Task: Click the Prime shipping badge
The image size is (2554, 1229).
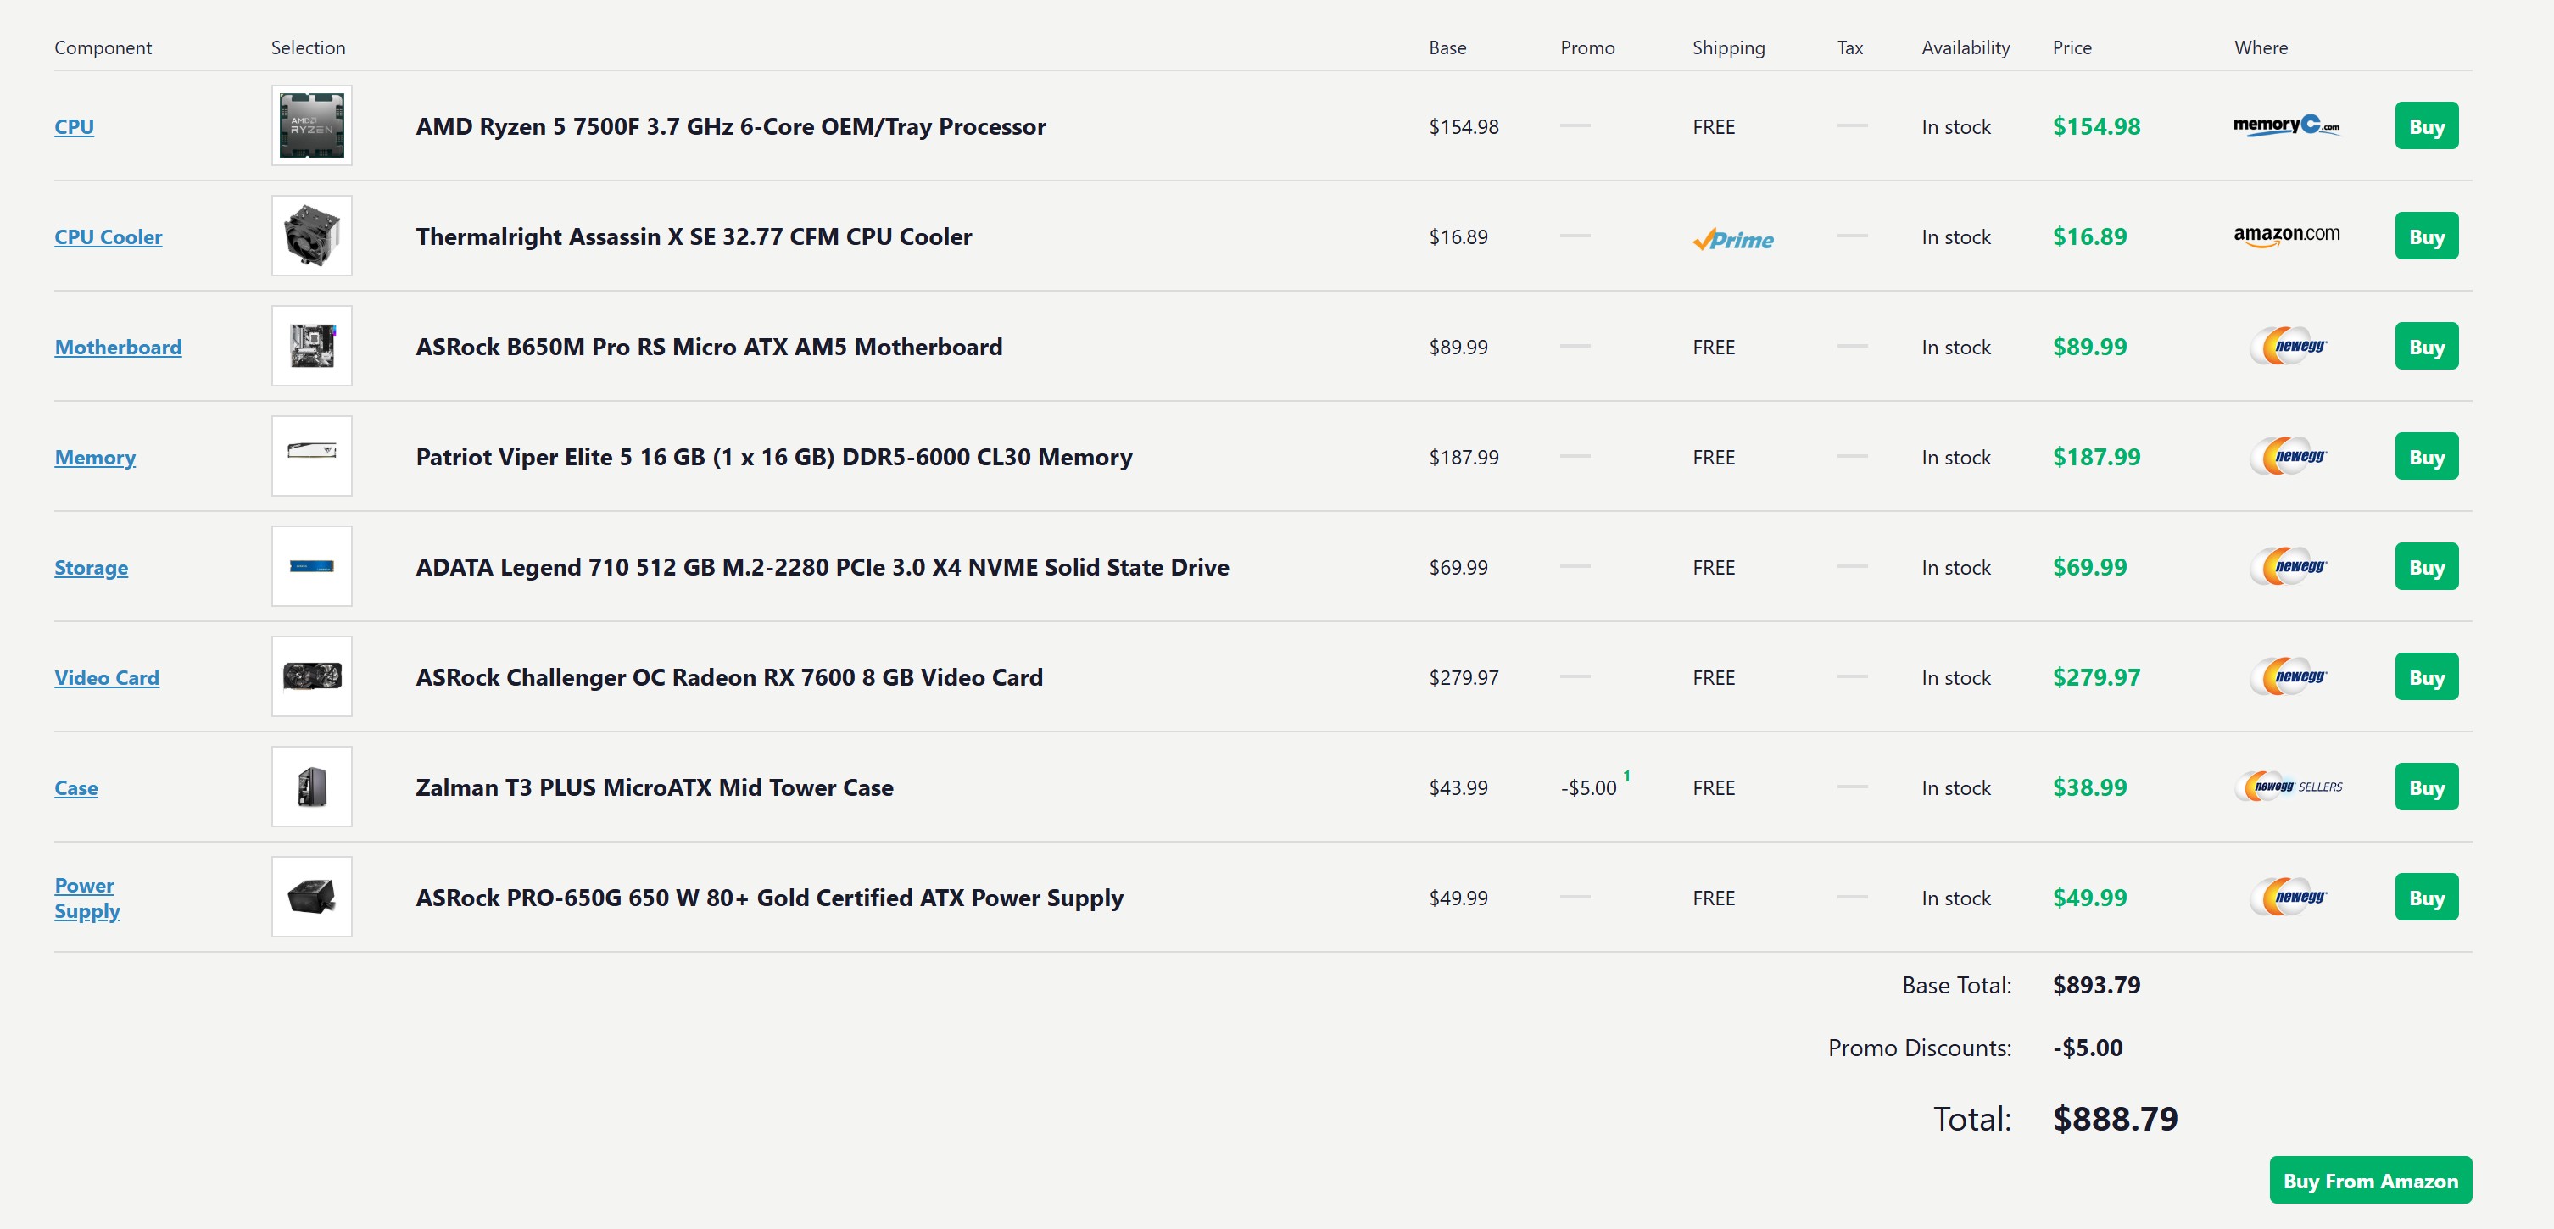Action: click(1733, 239)
